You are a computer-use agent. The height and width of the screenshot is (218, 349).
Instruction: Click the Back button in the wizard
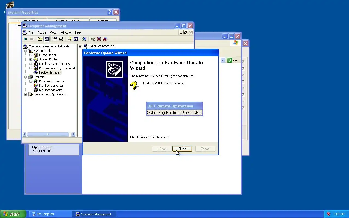[162, 149]
